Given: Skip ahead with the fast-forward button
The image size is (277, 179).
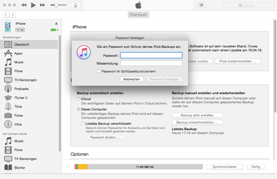Looking at the screenshot, I should tap(42, 5).
